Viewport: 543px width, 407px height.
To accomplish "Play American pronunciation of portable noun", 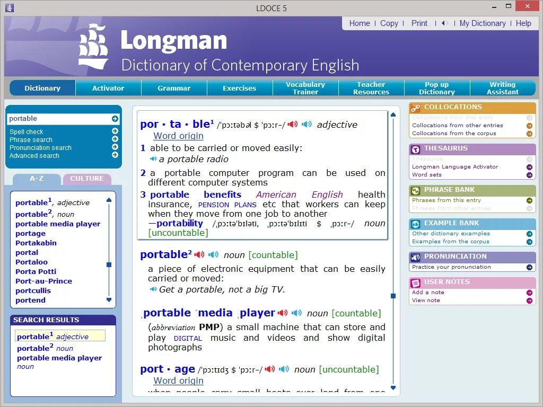I will pyautogui.click(x=213, y=254).
